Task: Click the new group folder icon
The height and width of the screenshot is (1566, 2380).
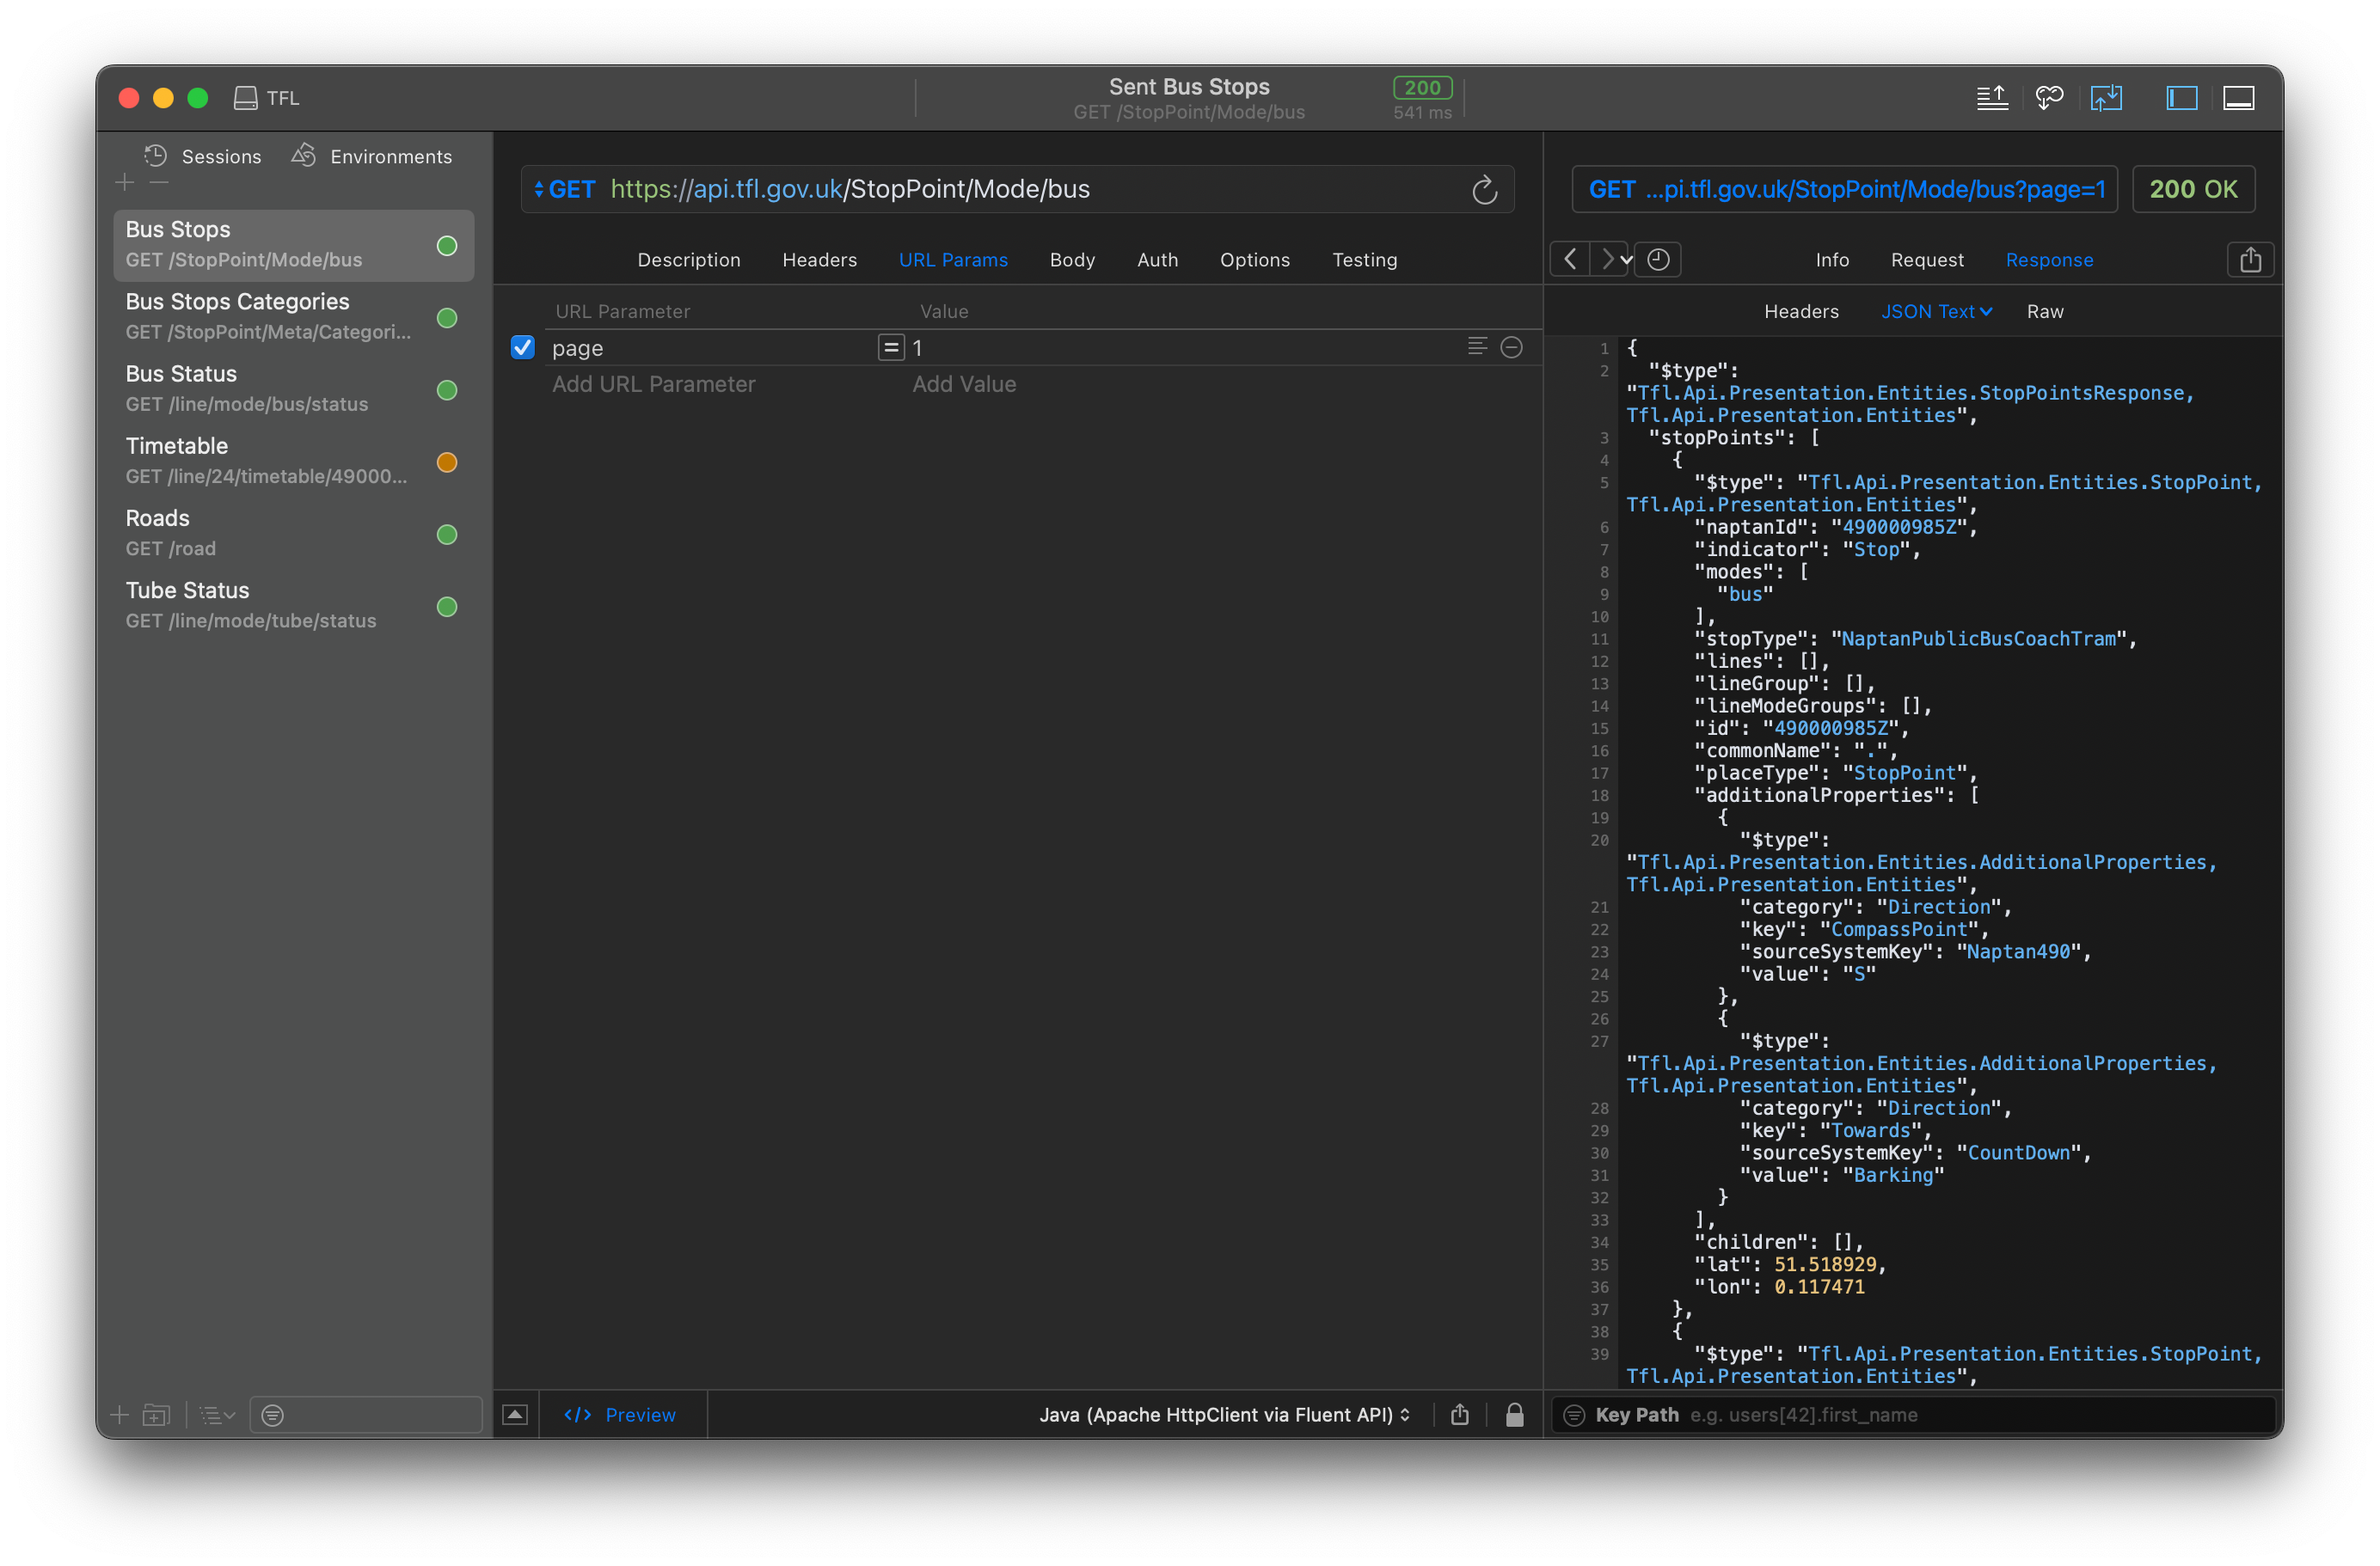Action: [x=156, y=1414]
